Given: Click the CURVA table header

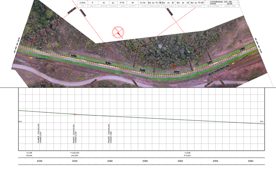Looking at the screenshot, I should point(83,3).
